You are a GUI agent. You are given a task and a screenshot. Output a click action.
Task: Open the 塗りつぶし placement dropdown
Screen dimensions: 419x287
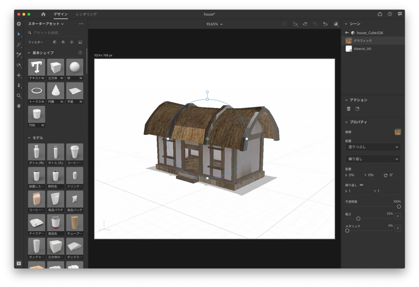tap(373, 147)
